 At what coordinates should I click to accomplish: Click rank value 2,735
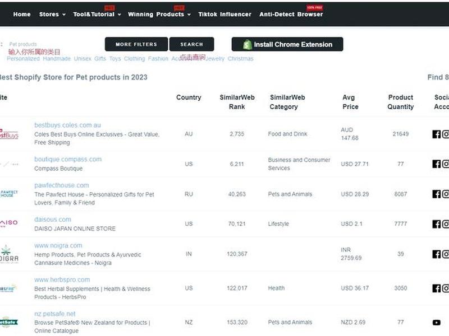[x=237, y=134]
